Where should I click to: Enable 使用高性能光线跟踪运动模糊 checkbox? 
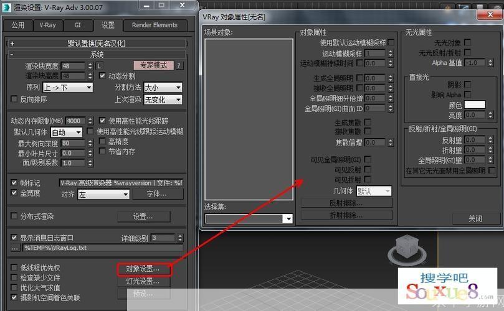pos(90,131)
